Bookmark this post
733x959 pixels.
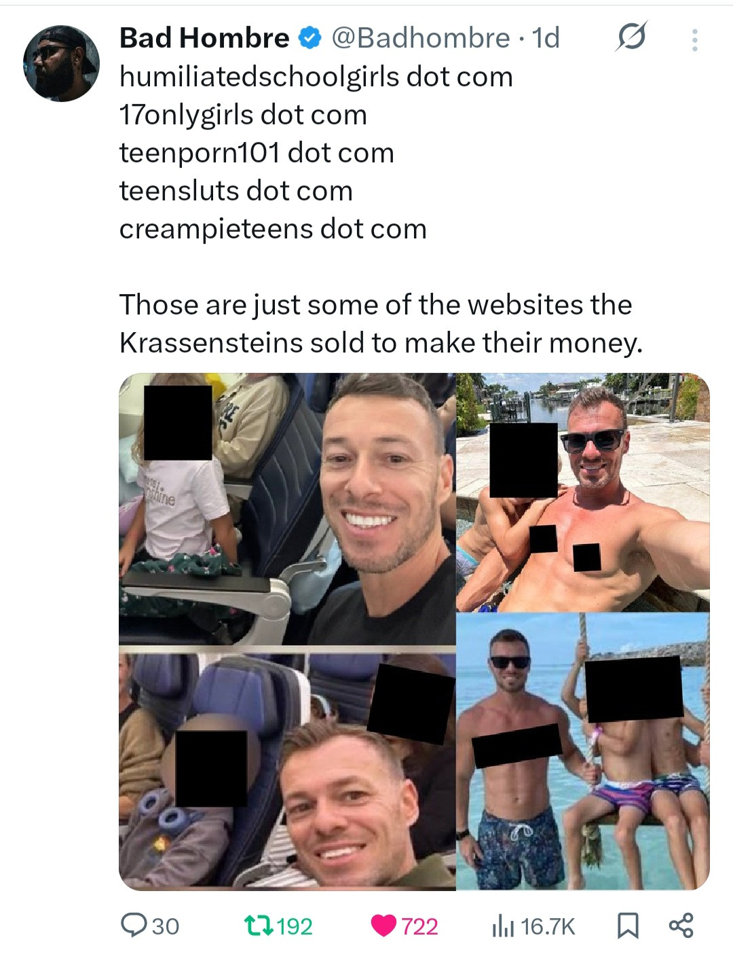[x=628, y=926]
